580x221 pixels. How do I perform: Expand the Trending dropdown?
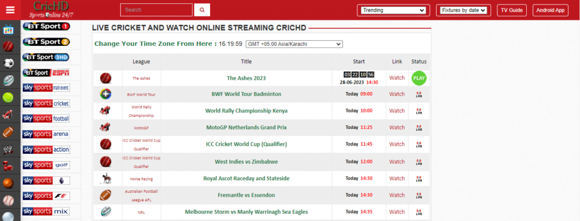pyautogui.click(x=393, y=10)
